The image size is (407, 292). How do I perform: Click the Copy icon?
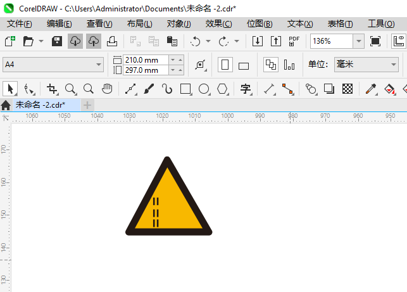point(154,41)
